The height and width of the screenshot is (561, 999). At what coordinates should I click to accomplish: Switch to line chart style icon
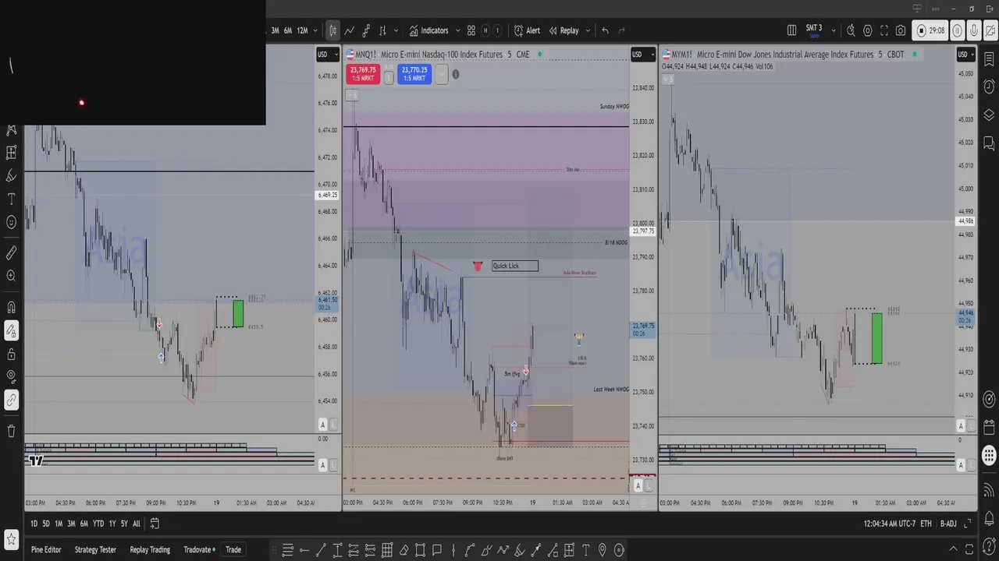pyautogui.click(x=350, y=30)
